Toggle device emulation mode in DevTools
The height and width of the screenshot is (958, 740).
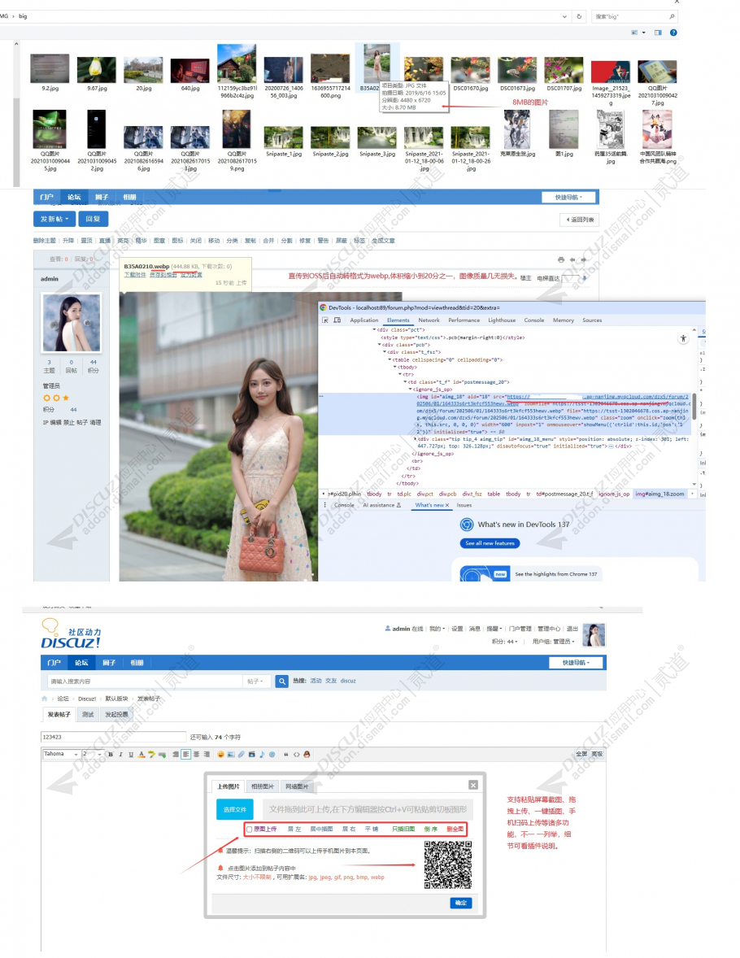(x=335, y=320)
